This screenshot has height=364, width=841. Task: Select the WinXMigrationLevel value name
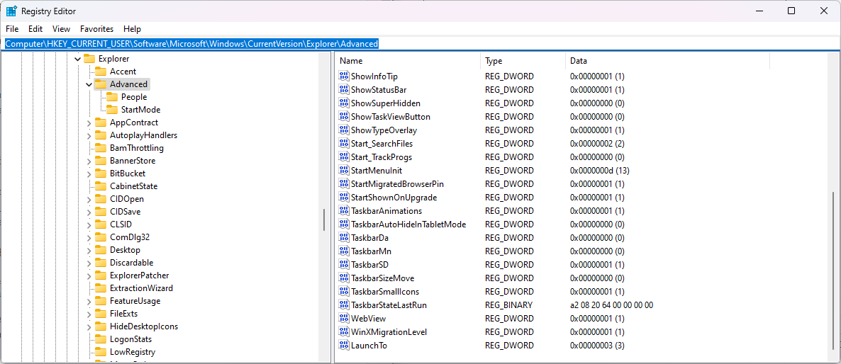click(x=389, y=332)
